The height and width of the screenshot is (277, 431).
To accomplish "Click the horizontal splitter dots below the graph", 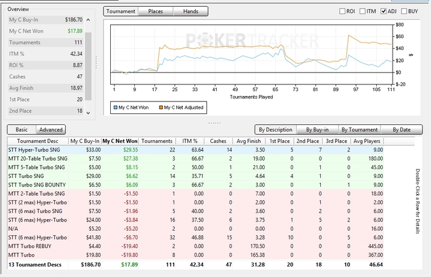I will pyautogui.click(x=214, y=122).
